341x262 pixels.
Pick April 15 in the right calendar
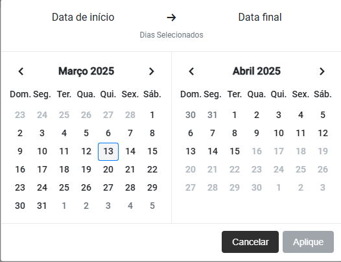click(235, 151)
